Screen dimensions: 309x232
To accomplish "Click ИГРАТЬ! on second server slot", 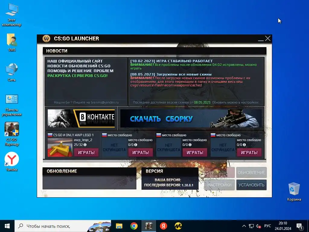I will pos(141,153).
